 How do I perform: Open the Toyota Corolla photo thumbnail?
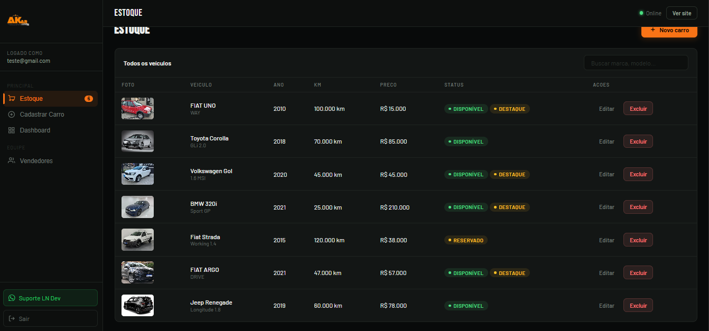(x=137, y=141)
